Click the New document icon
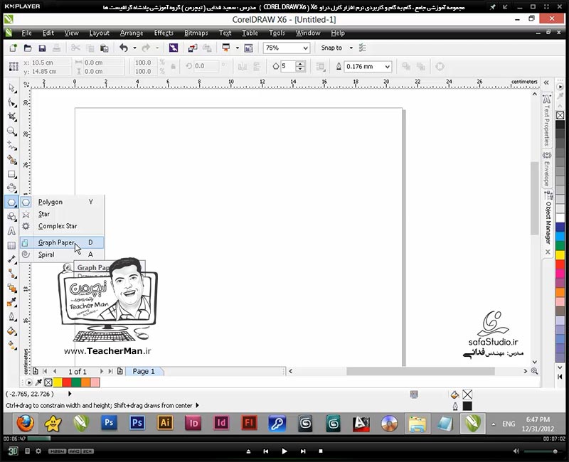Screen dimensions: 569x462 click(x=13, y=48)
